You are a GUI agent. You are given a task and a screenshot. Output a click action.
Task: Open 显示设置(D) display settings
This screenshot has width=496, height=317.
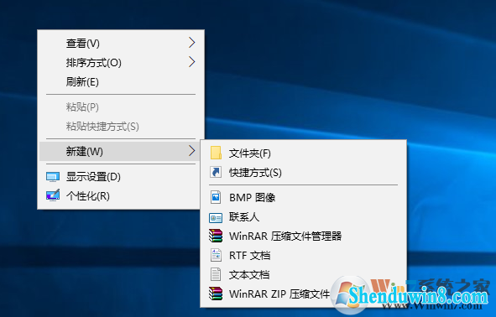pyautogui.click(x=119, y=177)
